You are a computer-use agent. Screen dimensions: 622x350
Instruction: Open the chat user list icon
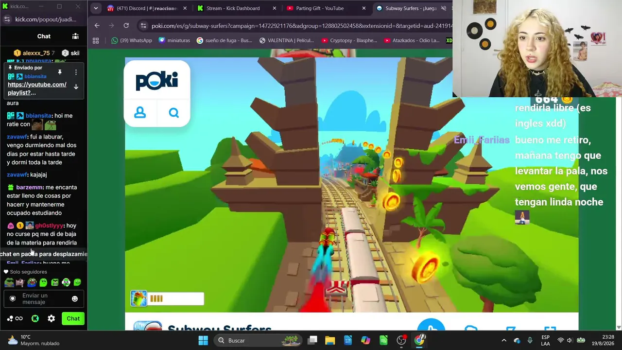click(75, 36)
